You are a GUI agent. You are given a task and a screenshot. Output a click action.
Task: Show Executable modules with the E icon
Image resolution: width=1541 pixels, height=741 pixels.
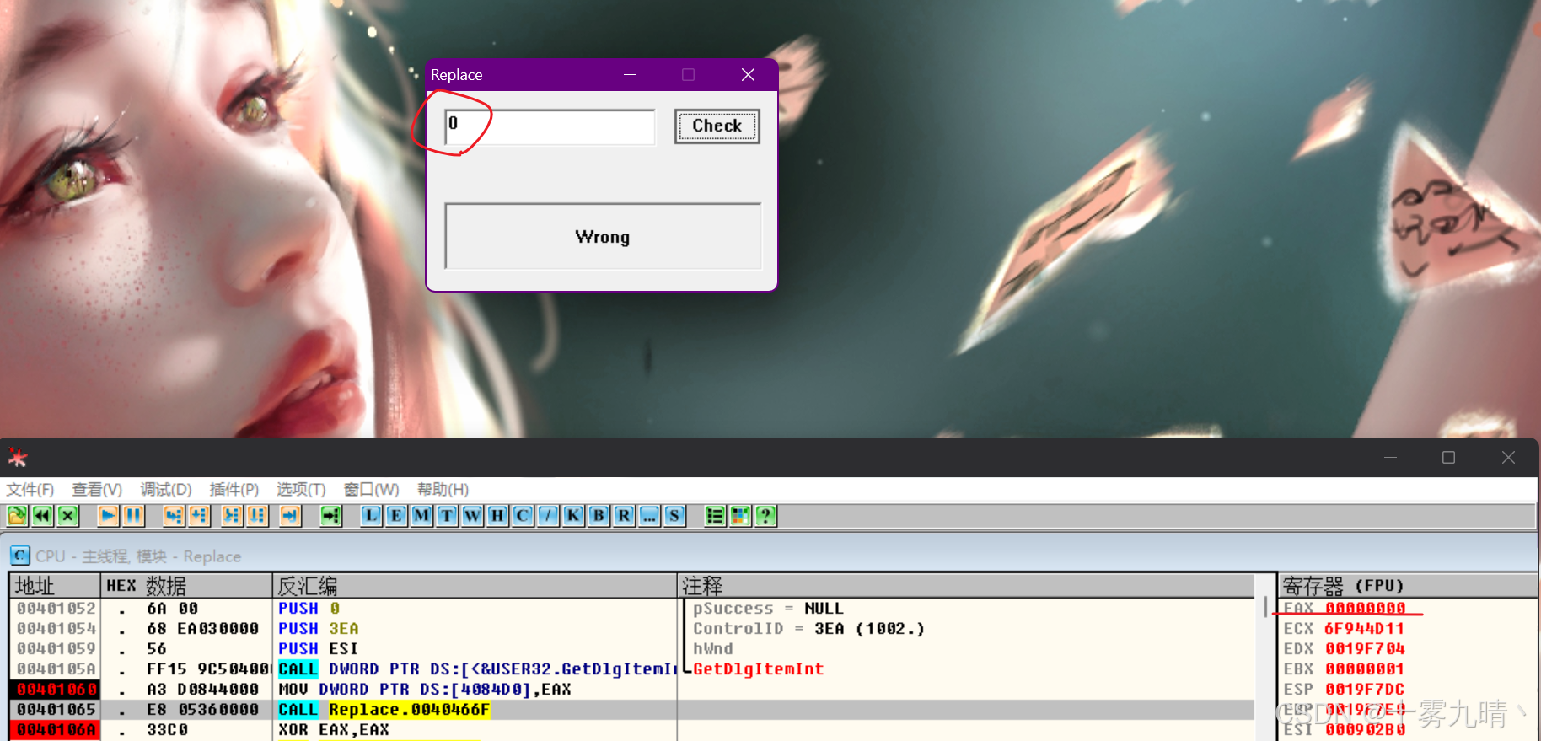(x=396, y=516)
